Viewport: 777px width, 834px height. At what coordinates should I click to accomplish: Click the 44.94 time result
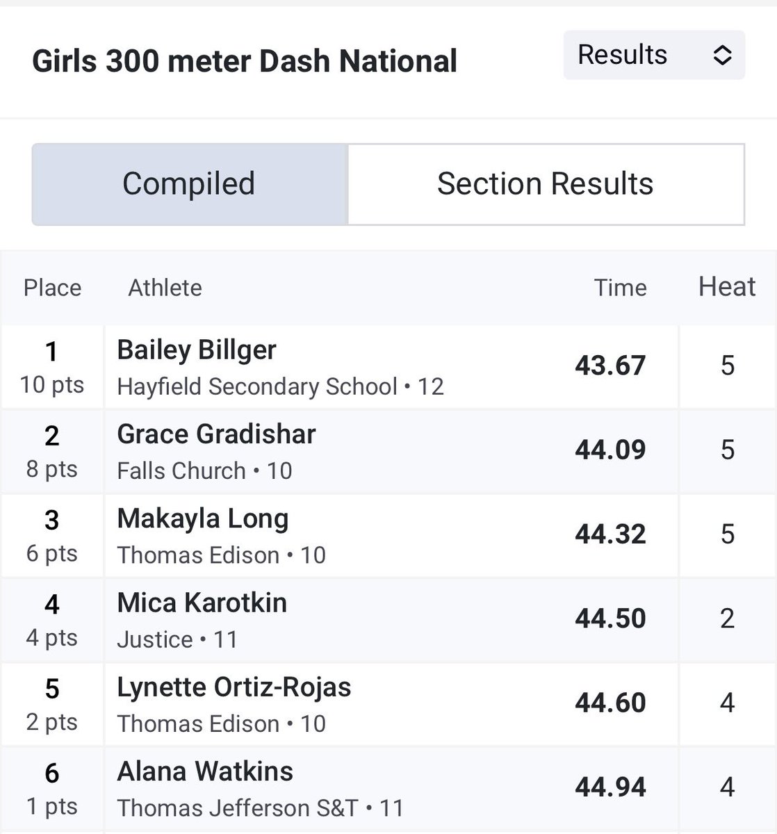pos(610,787)
